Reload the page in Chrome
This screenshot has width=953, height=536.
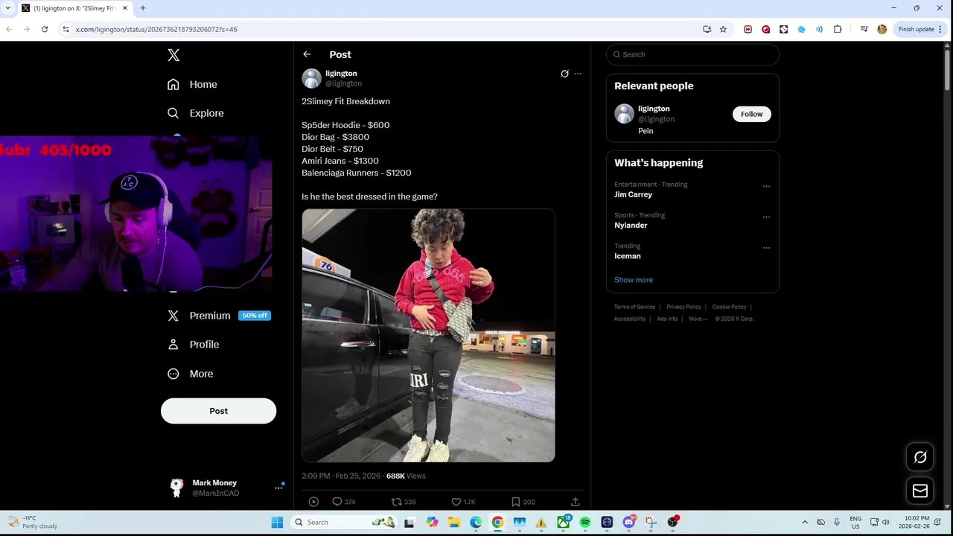tap(45, 29)
